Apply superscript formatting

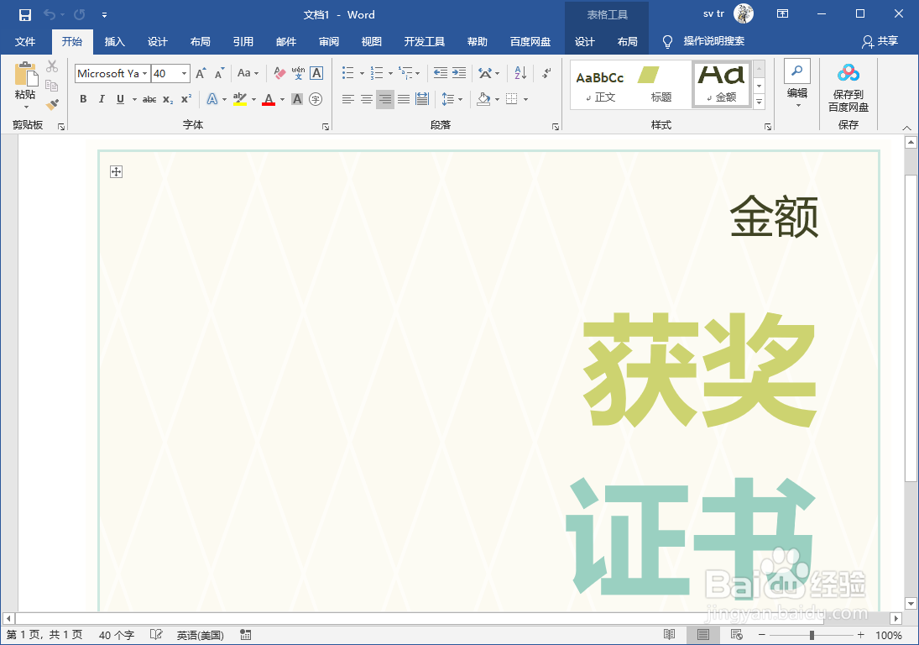185,99
